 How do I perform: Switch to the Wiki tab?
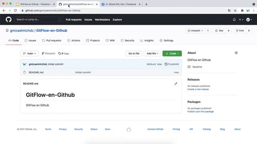[110, 40]
